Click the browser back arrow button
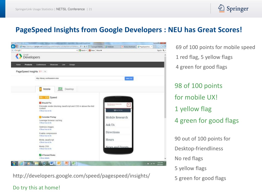 click(14, 46)
